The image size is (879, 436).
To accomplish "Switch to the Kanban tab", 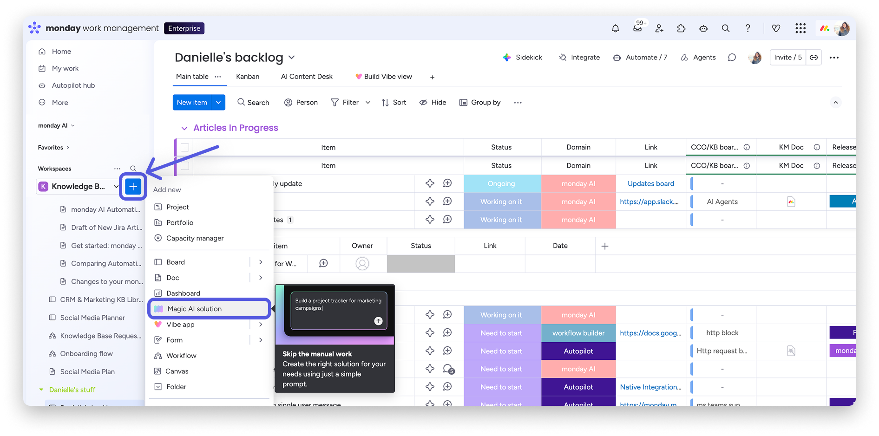I will pos(248,77).
